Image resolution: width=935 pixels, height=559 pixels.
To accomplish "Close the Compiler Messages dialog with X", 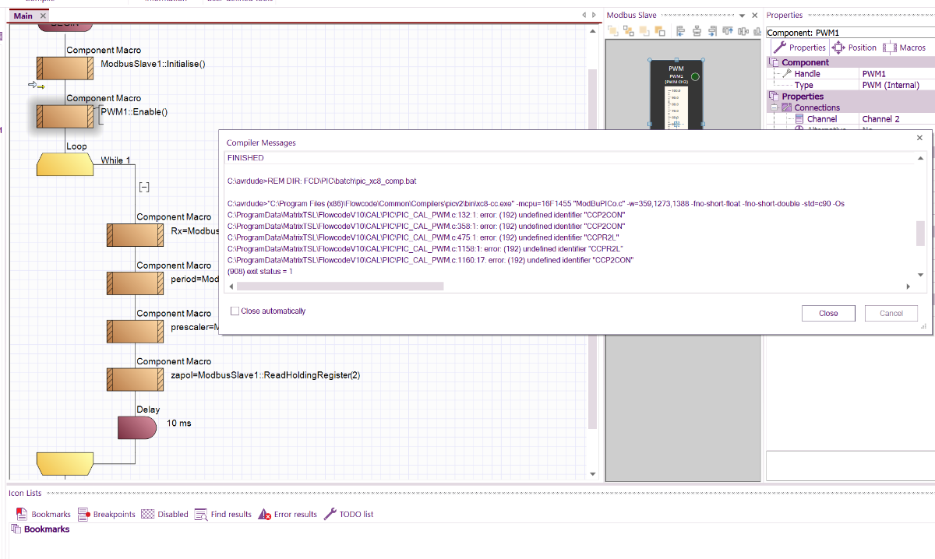I will (x=919, y=138).
